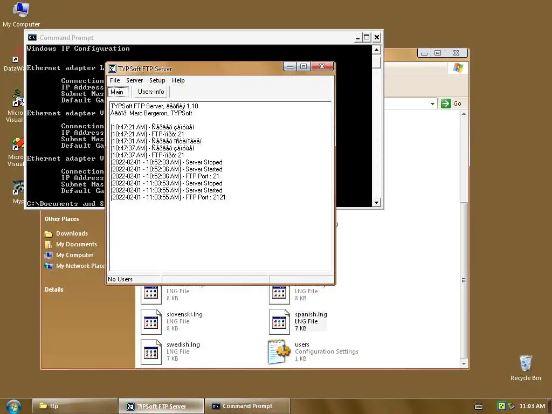
Task: Activate the ftp folder taskbar button
Action: coord(74,406)
